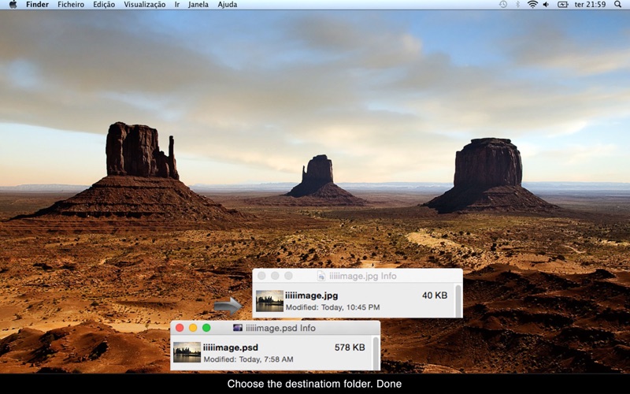Select the iiiiimage.jpg preview thumbnail
630x394 pixels.
click(x=269, y=301)
